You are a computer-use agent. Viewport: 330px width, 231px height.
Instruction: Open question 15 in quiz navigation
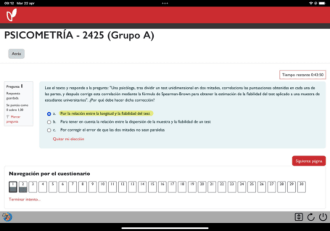tap(152, 187)
